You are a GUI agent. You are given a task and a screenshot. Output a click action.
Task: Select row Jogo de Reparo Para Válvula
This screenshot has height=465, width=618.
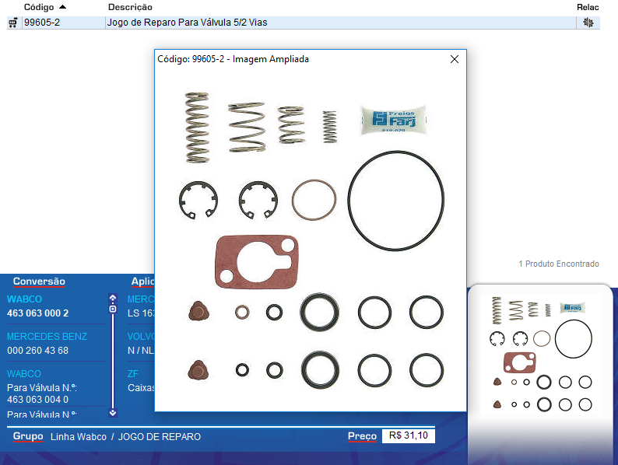pos(187,23)
